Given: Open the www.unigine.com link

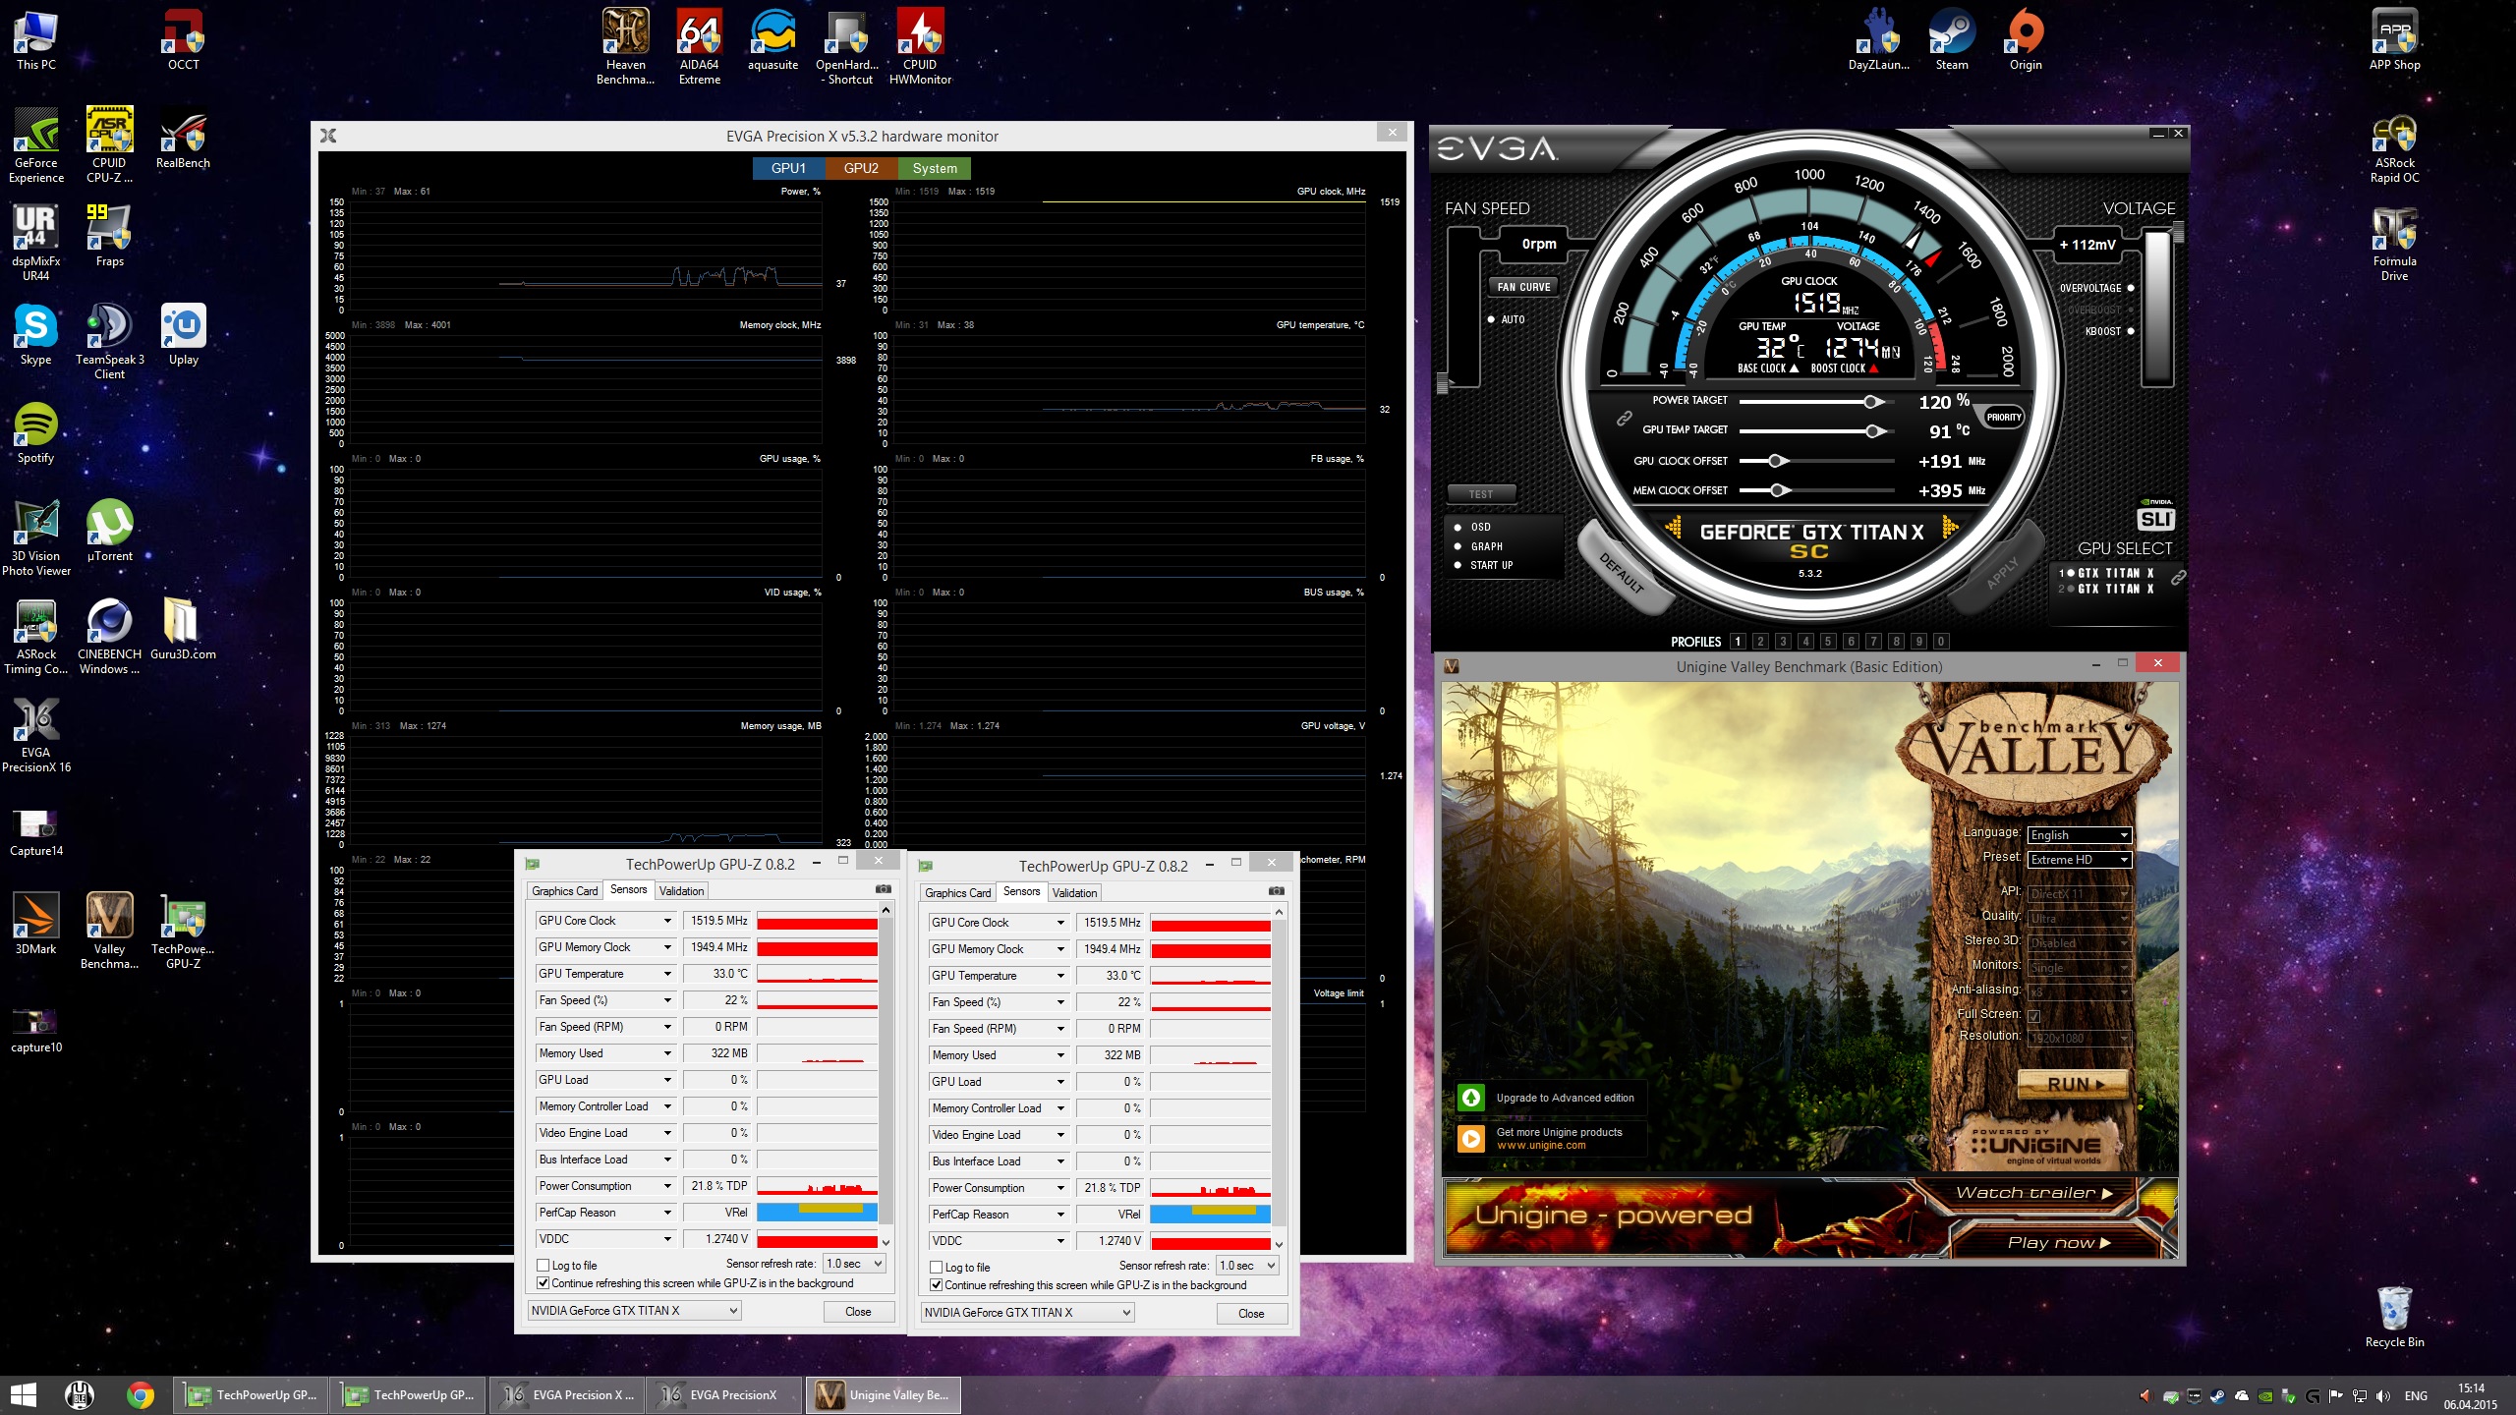Looking at the screenshot, I should pos(1541,1146).
